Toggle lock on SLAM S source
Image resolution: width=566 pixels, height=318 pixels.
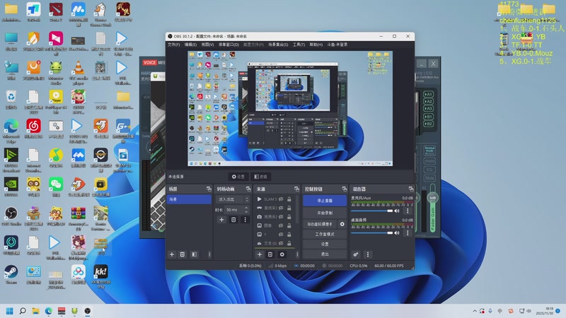(289, 199)
